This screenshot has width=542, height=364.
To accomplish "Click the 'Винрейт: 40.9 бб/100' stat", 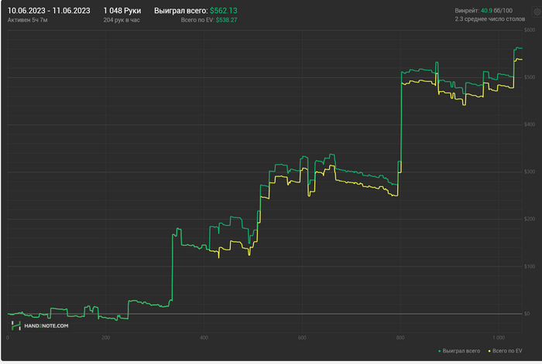I will (x=484, y=11).
